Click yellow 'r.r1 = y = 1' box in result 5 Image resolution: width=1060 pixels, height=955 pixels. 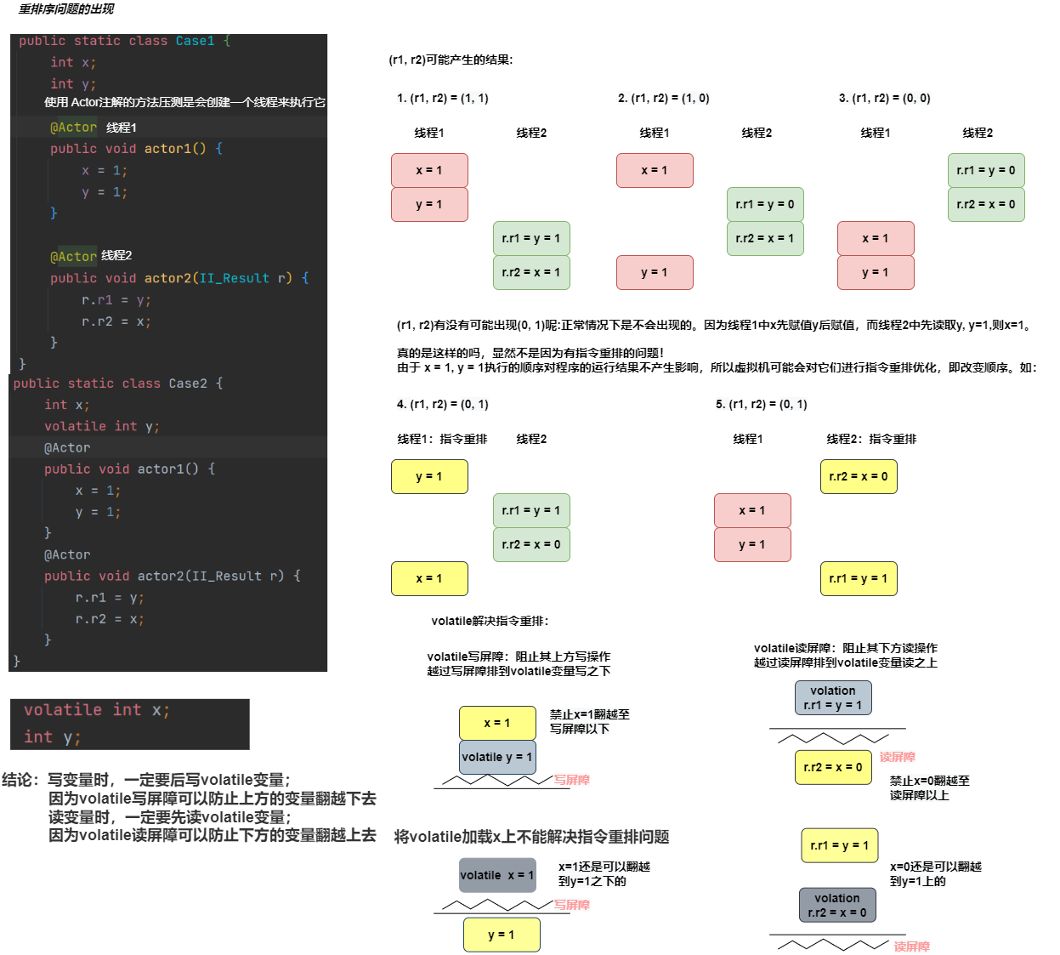859,578
